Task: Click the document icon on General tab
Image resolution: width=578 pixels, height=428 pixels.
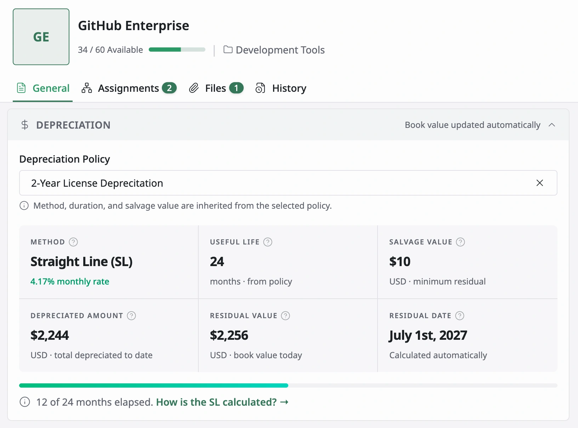Action: point(21,88)
